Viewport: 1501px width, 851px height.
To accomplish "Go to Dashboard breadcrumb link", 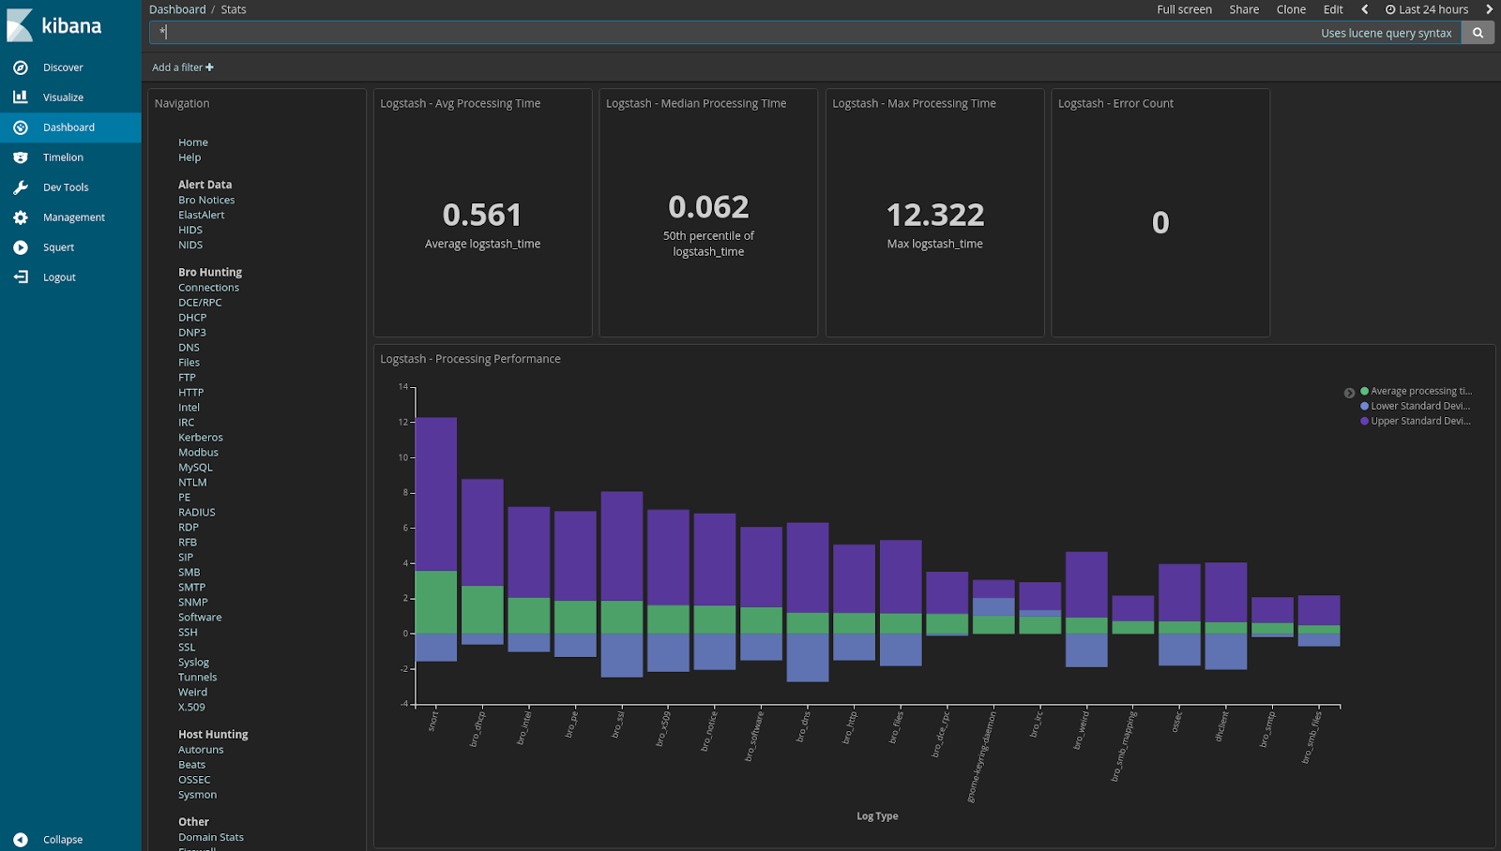I will tap(177, 9).
